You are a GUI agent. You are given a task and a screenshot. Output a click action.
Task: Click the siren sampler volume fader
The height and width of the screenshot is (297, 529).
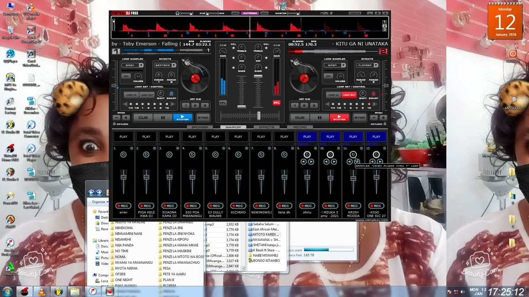123,177
